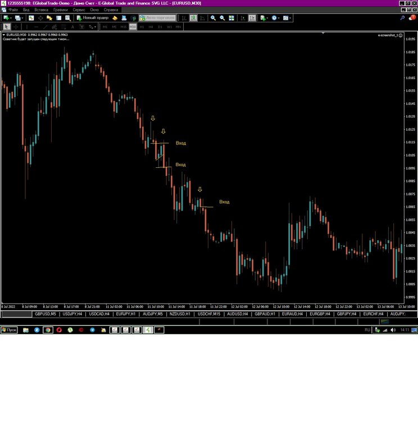The width and height of the screenshot is (418, 421).
Task: Select the equidistant channel tool
Action: point(54,27)
